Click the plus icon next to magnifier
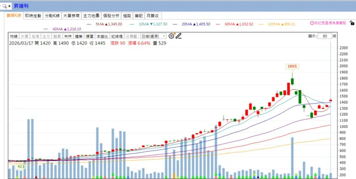 [9, 6]
